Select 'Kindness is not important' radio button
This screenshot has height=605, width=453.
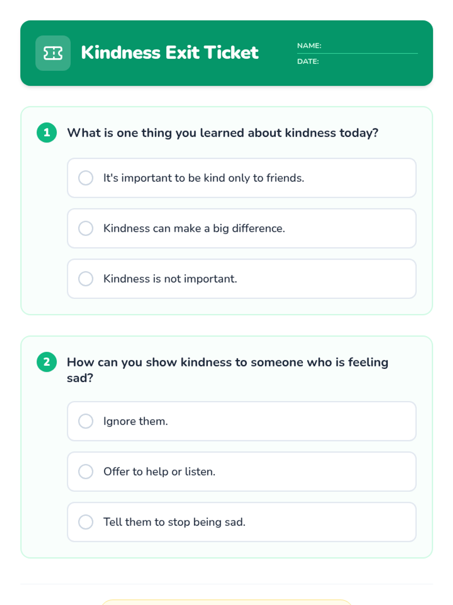86,279
